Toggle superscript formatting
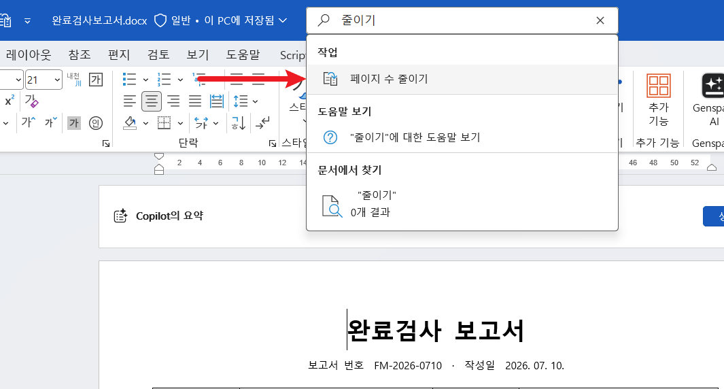 coord(10,101)
